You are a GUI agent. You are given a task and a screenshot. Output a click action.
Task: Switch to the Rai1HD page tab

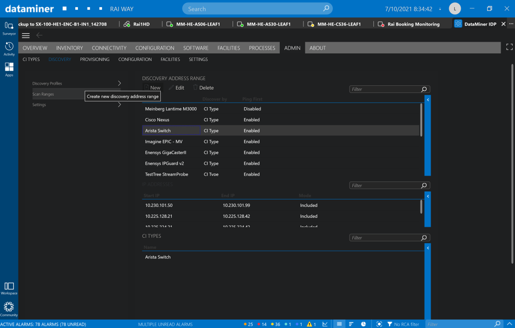pyautogui.click(x=137, y=24)
